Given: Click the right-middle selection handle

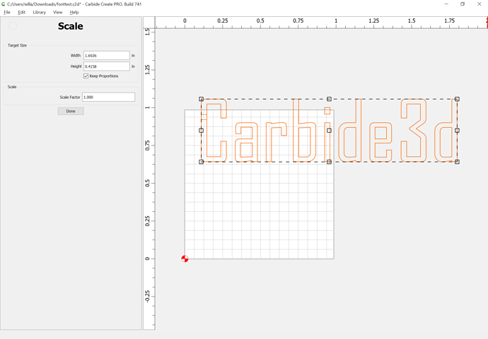Looking at the screenshot, I should pyautogui.click(x=457, y=131).
